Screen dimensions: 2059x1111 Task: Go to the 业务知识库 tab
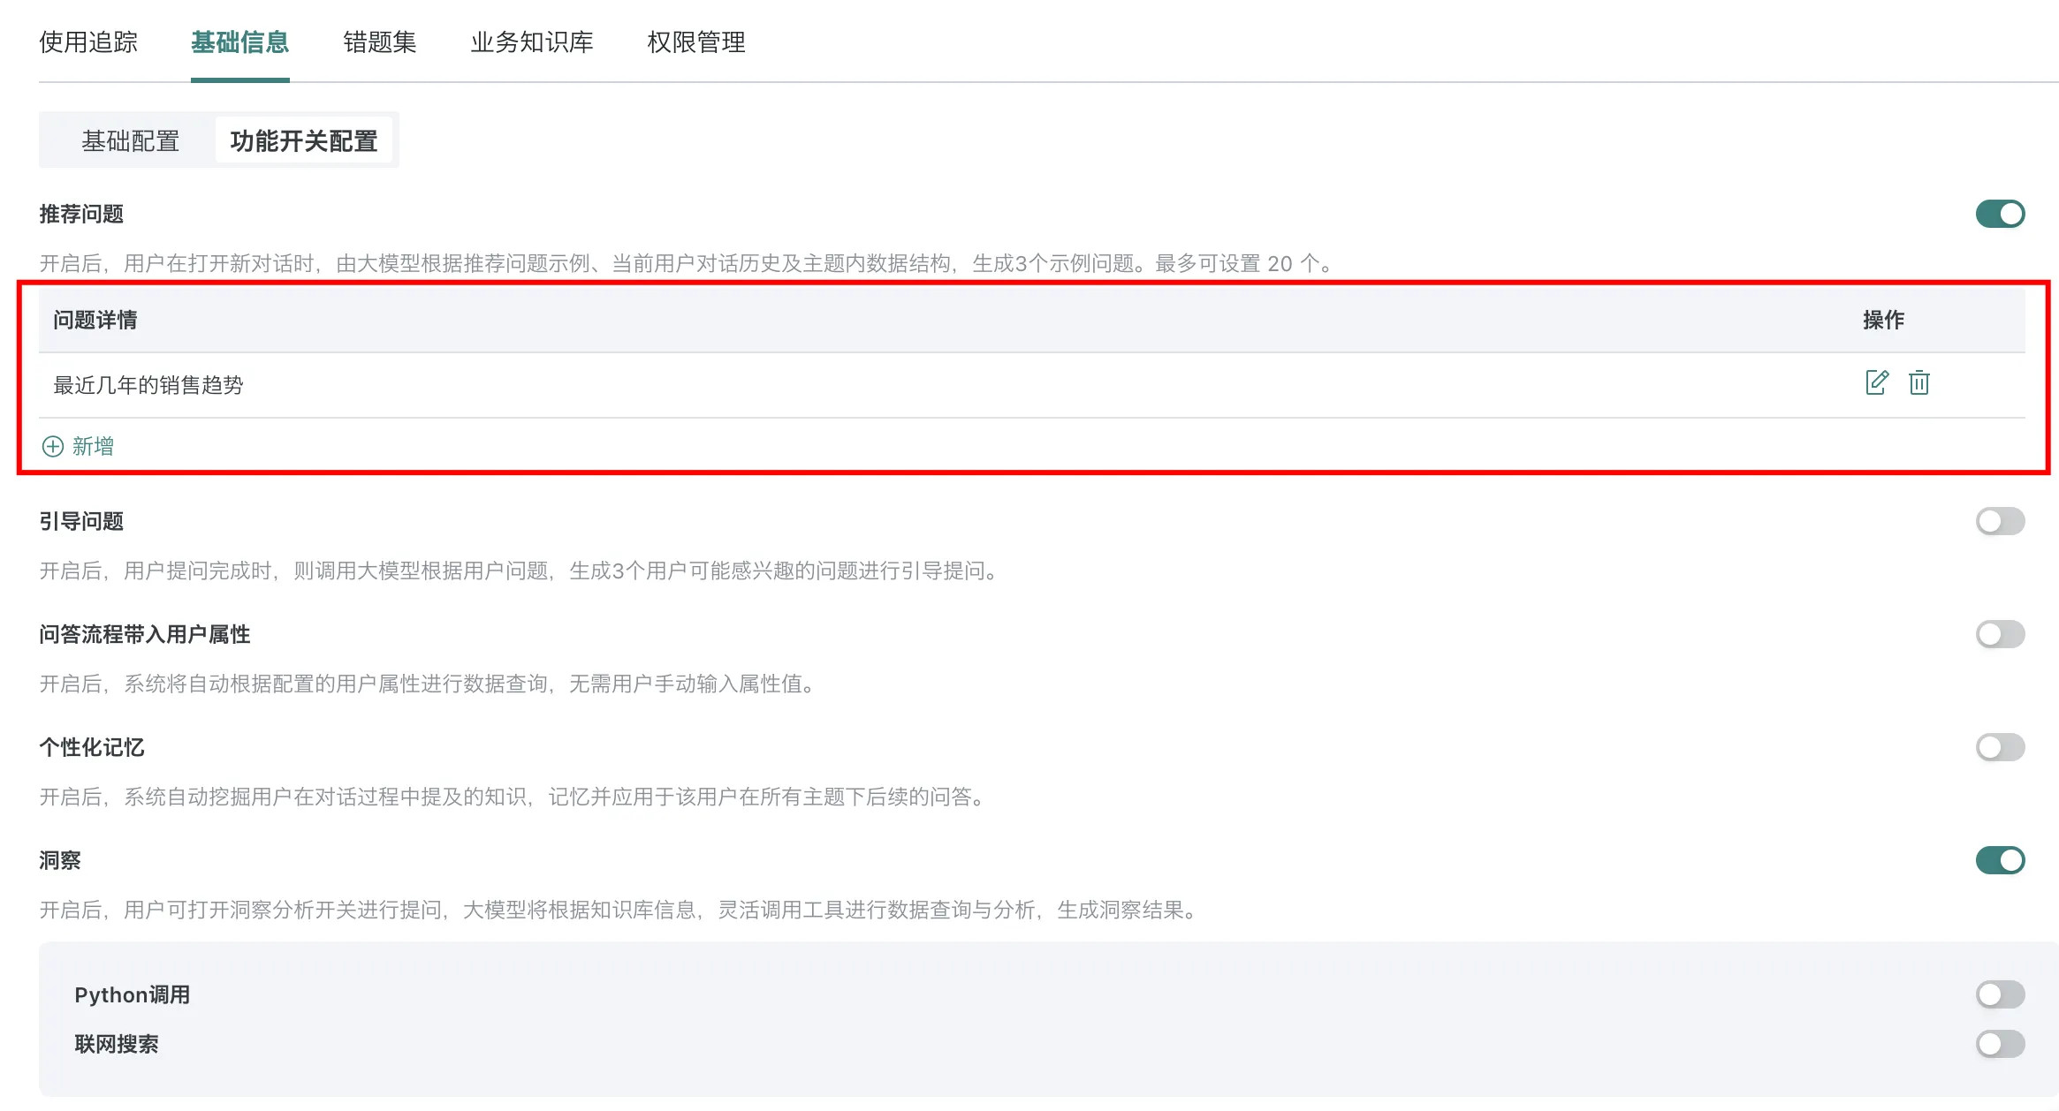[531, 42]
